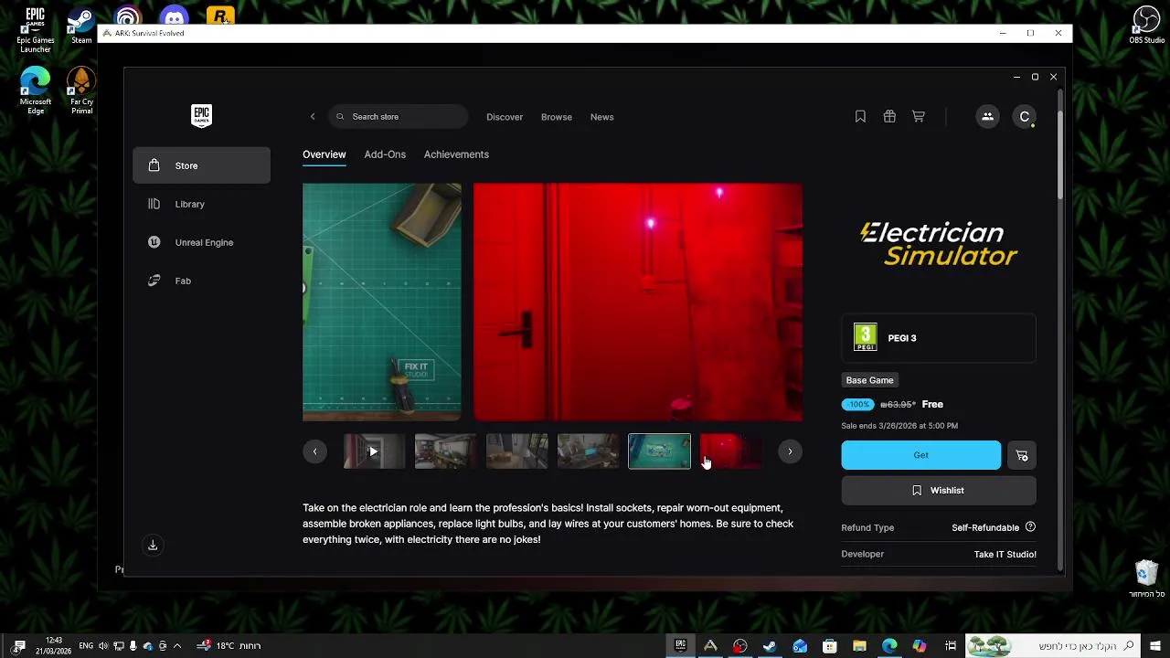Click the back arrow next to search
This screenshot has width=1170, height=658.
(313, 117)
